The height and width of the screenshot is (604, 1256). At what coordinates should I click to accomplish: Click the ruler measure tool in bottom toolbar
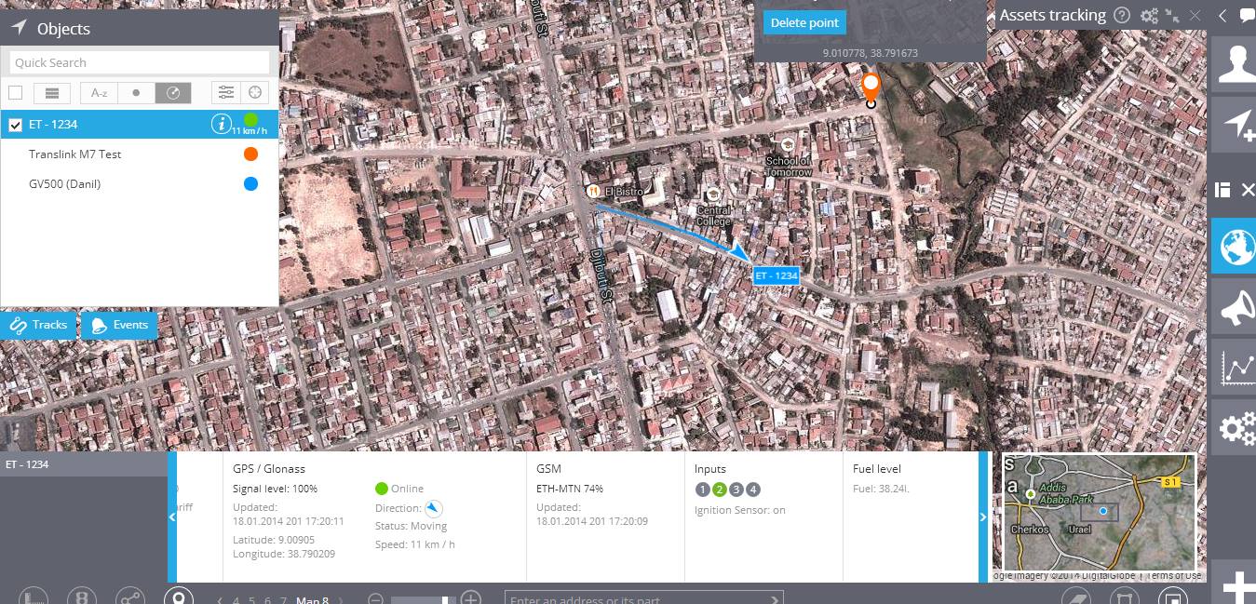click(33, 597)
